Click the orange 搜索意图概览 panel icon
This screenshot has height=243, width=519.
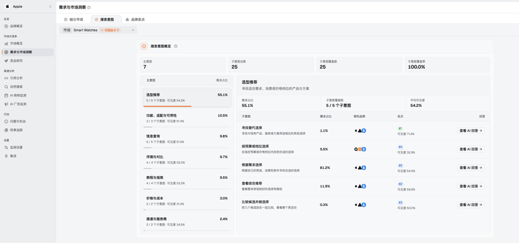point(144,46)
